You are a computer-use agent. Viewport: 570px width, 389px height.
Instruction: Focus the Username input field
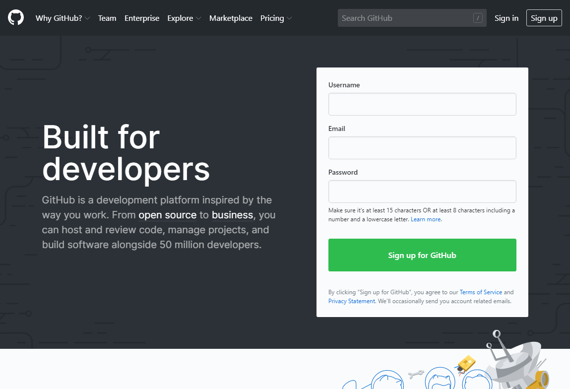click(422, 104)
